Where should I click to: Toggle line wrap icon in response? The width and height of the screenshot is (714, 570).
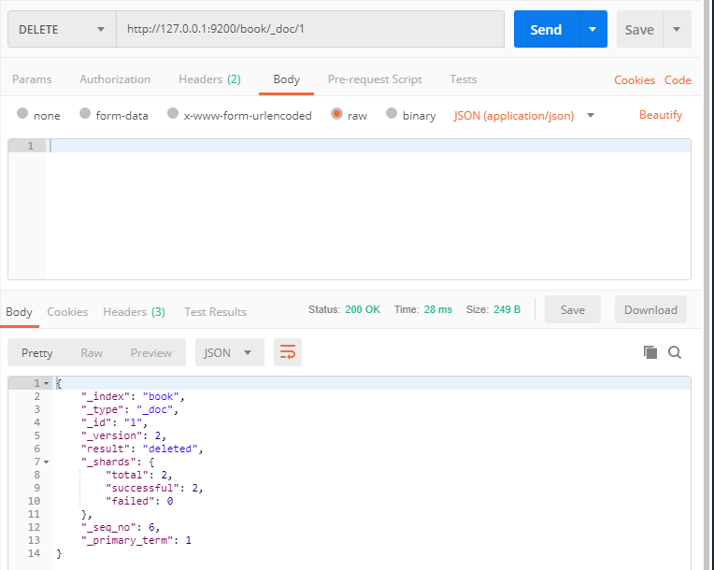tap(288, 352)
